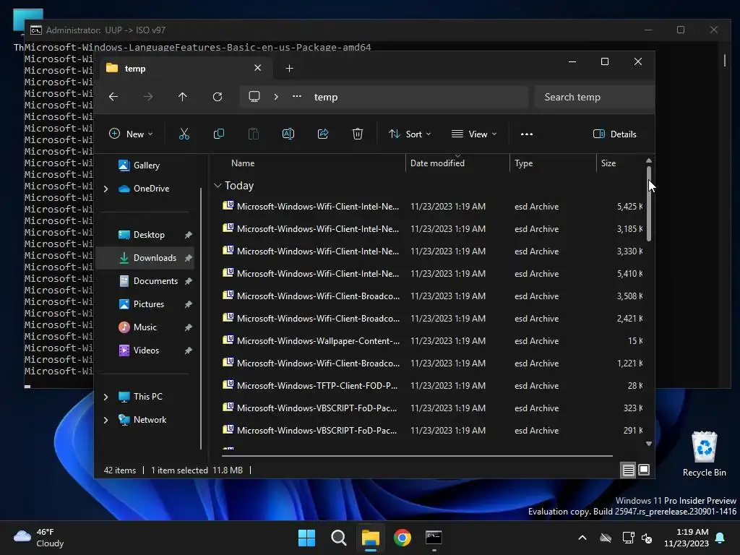Image resolution: width=740 pixels, height=555 pixels.
Task: Show hidden breadcrumb path ellipsis
Action: click(297, 96)
